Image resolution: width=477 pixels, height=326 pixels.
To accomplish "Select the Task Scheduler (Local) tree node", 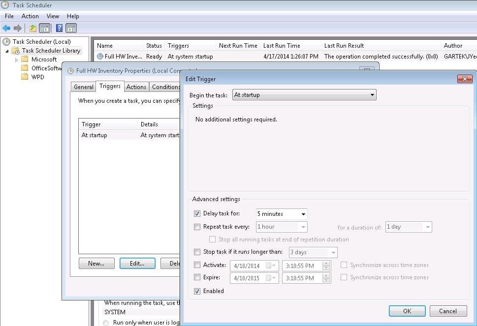I will (x=42, y=42).
